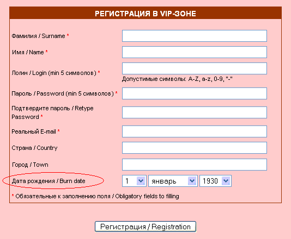The width and height of the screenshot is (291, 239).
Task: Select the Country text field
Action: [195, 148]
